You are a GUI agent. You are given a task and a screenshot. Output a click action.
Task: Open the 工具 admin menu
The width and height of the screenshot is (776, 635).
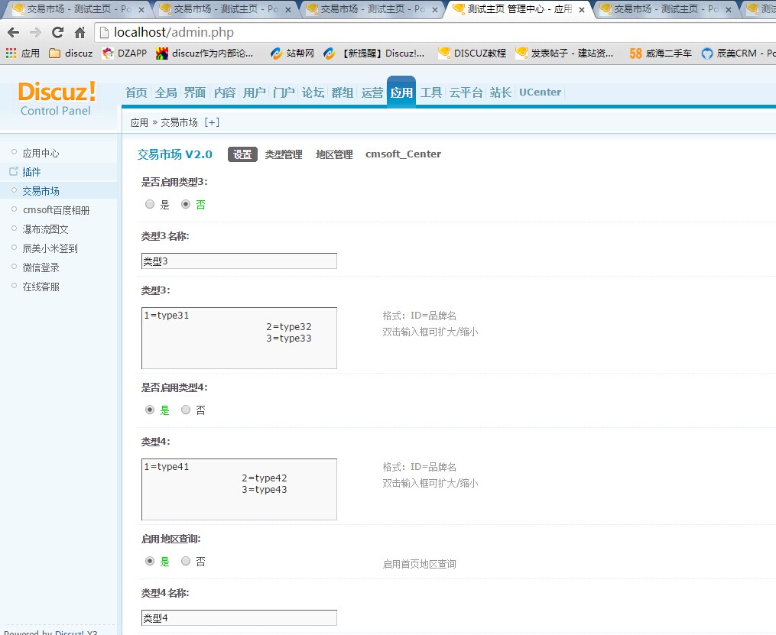coord(431,92)
